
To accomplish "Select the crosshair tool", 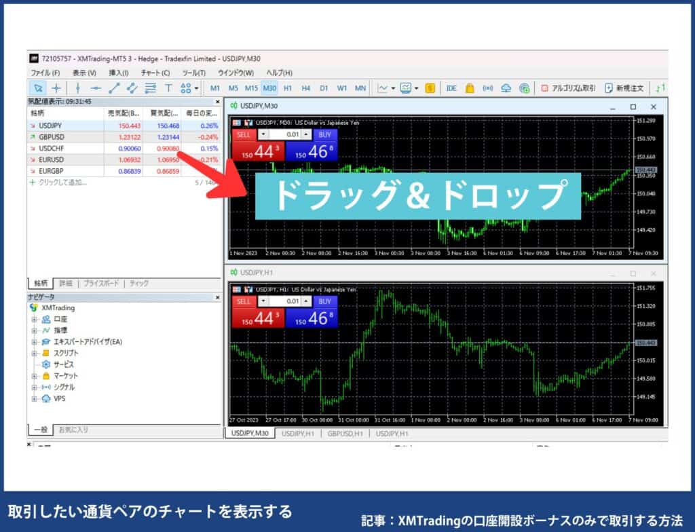I will 56,88.
